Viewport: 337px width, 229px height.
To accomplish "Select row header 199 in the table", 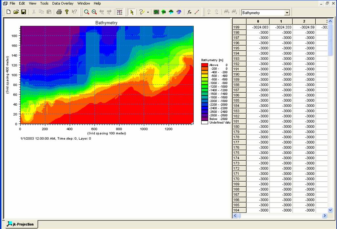I will click(239, 27).
